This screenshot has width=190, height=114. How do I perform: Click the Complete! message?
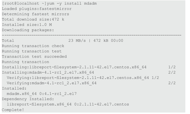[x=13, y=110]
